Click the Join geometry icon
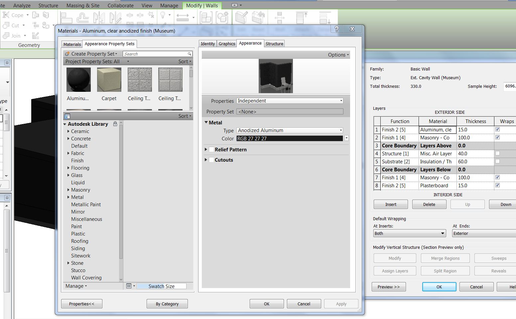This screenshot has height=319, width=516. tap(6, 36)
